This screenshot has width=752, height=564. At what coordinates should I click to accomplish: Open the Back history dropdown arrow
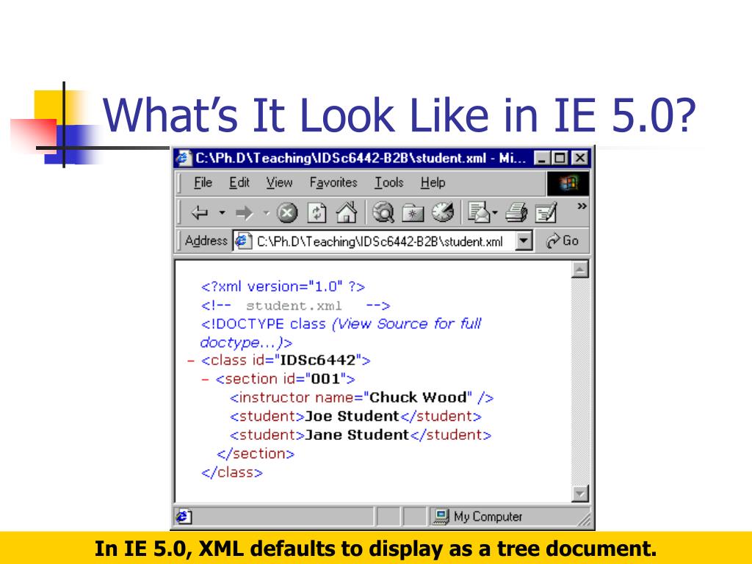pos(222,212)
